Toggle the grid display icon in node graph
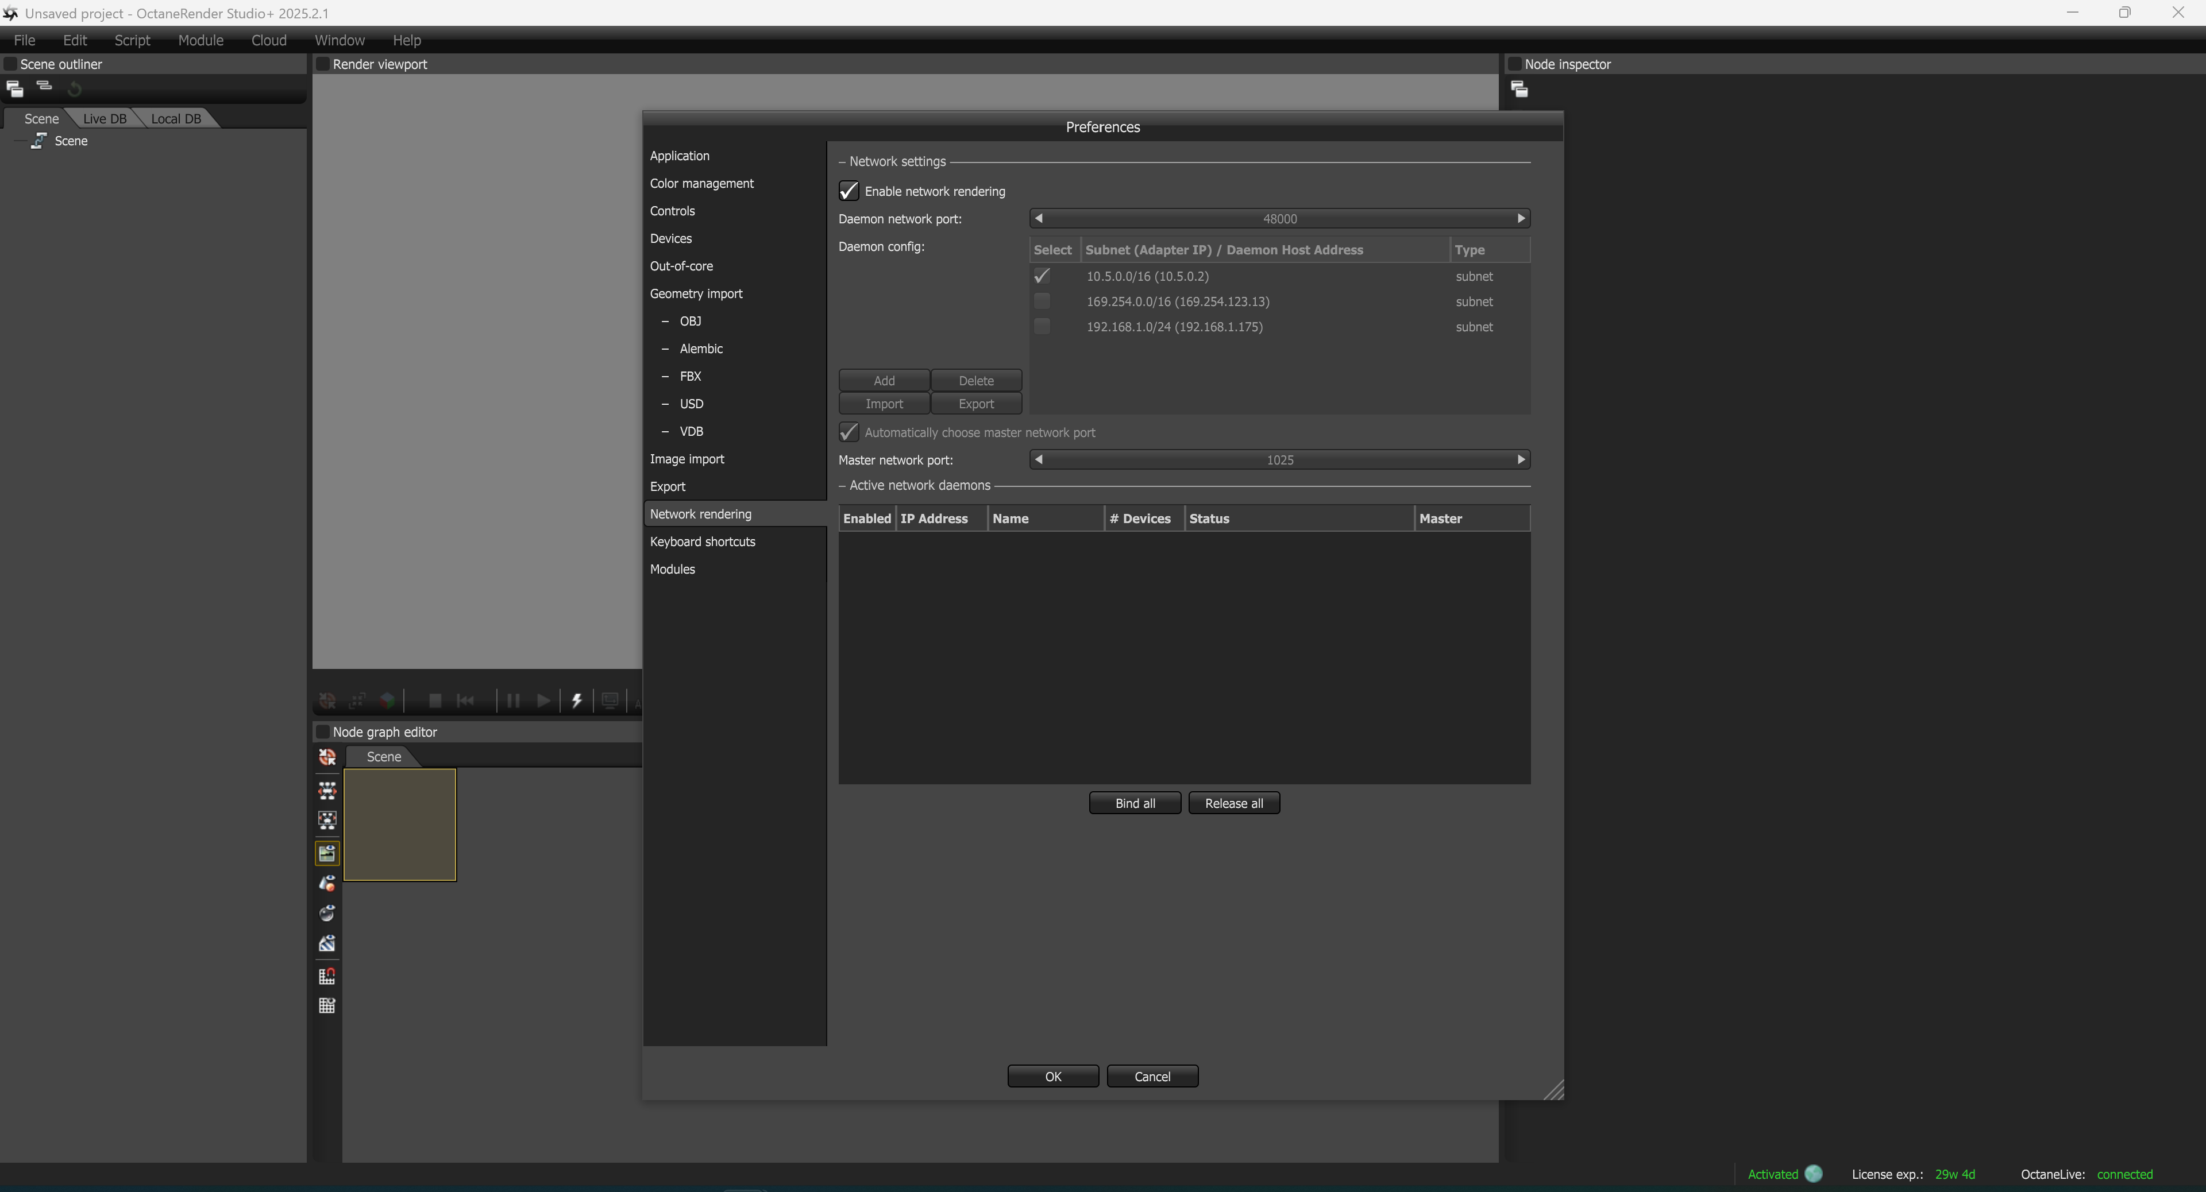The image size is (2206, 1192). pyautogui.click(x=327, y=1007)
